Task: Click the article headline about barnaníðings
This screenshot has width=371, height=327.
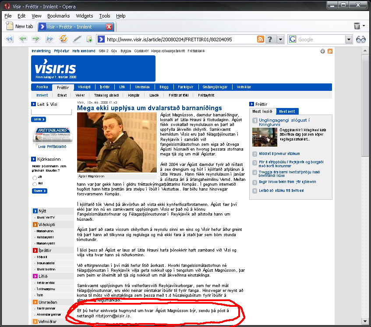Action: coord(149,108)
